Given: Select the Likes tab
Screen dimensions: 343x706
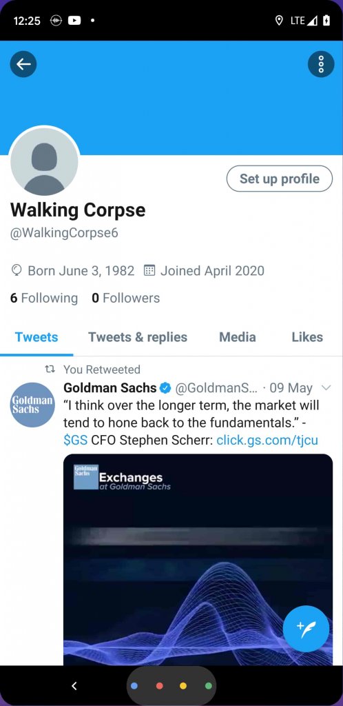Looking at the screenshot, I should tap(307, 337).
